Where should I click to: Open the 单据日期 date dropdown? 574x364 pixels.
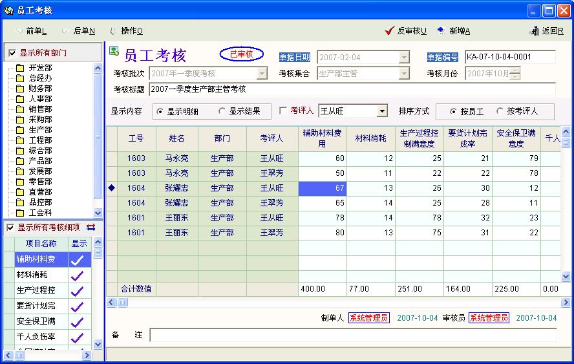[404, 57]
